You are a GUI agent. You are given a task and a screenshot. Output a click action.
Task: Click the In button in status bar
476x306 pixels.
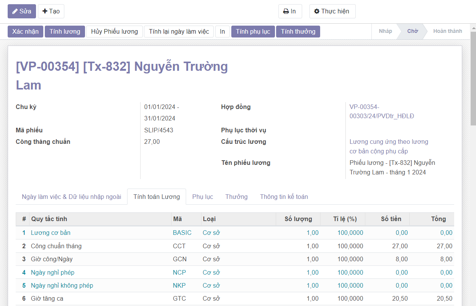point(222,31)
